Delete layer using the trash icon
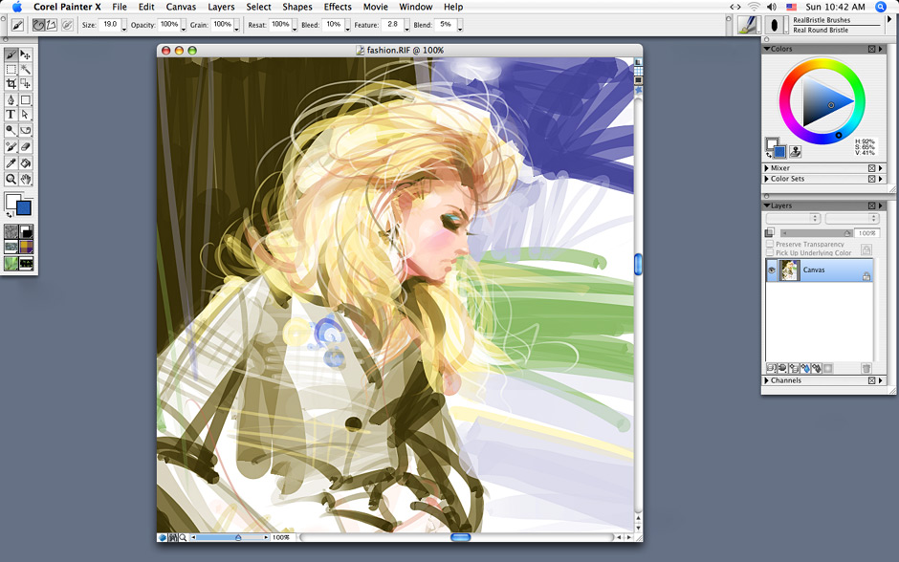Image resolution: width=899 pixels, height=562 pixels. pos(866,368)
